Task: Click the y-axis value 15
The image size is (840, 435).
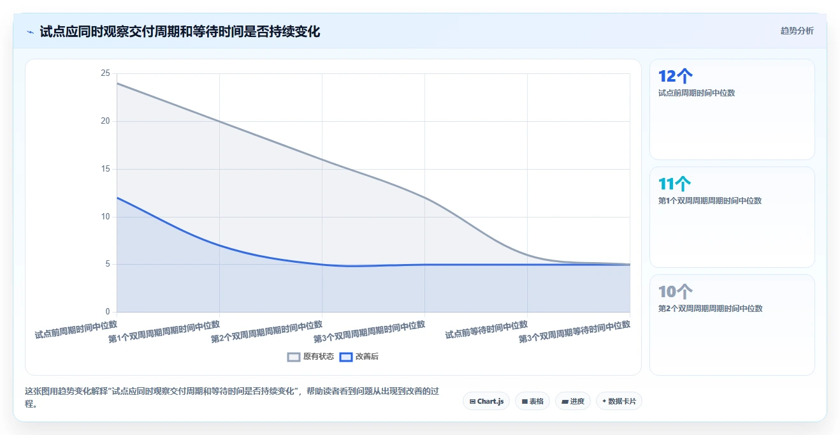Action: click(x=105, y=169)
